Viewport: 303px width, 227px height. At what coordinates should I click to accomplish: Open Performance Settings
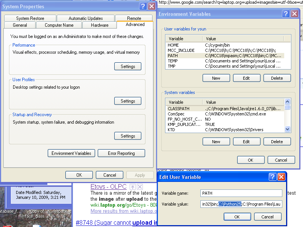tap(128, 67)
